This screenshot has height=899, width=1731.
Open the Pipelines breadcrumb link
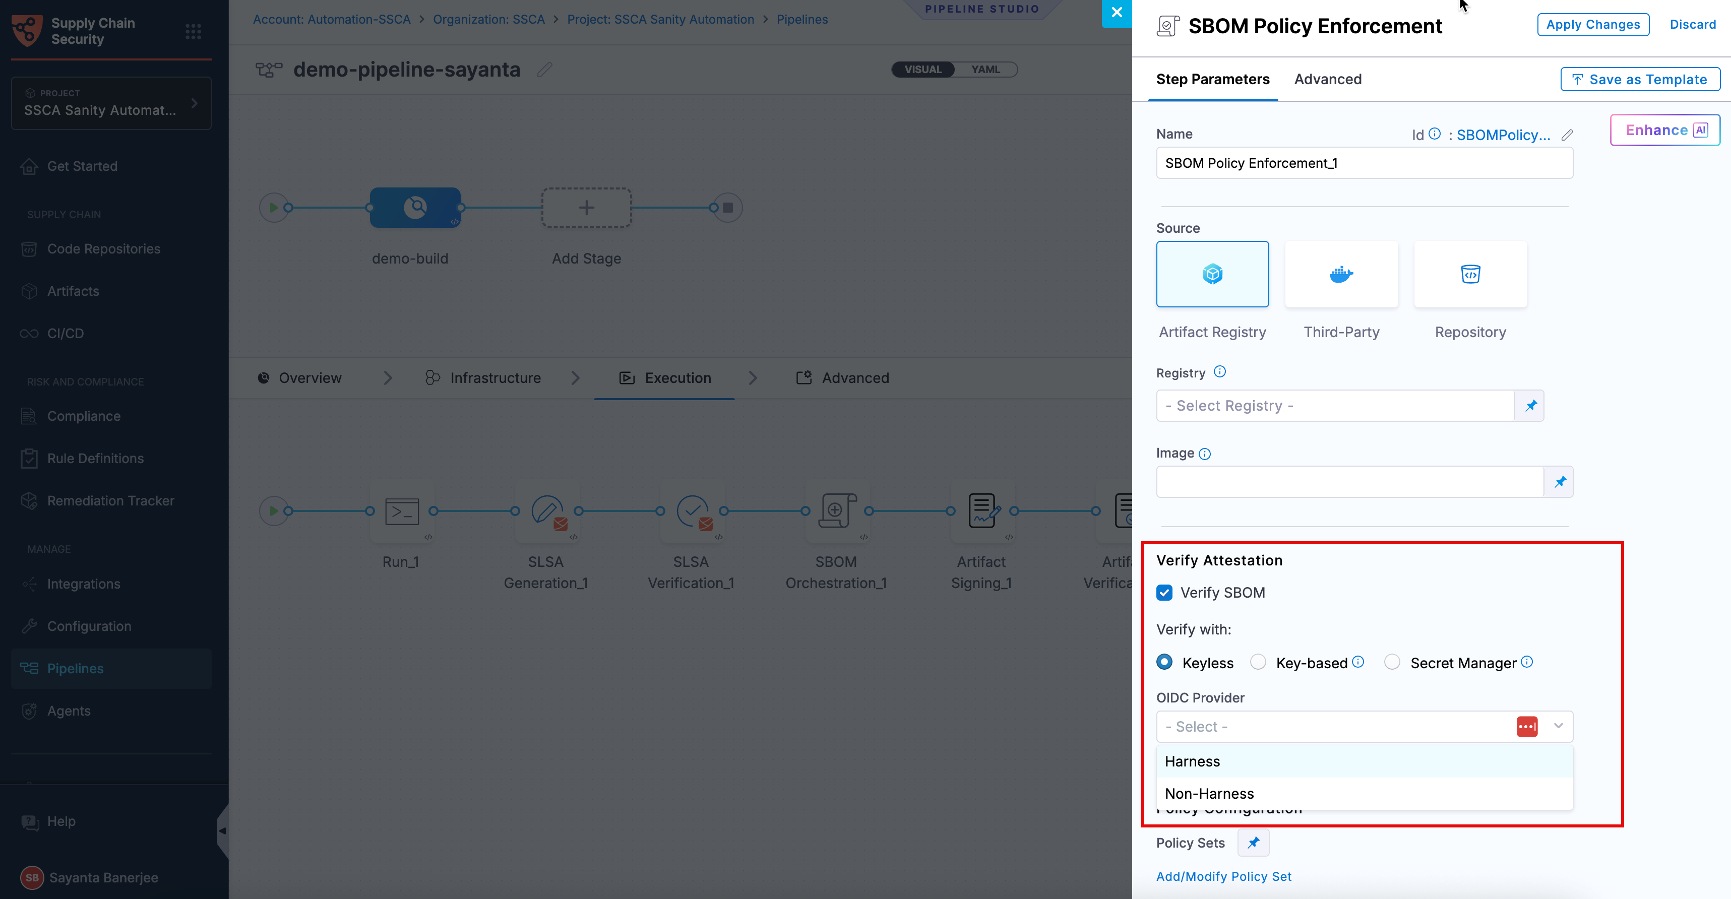click(x=802, y=20)
